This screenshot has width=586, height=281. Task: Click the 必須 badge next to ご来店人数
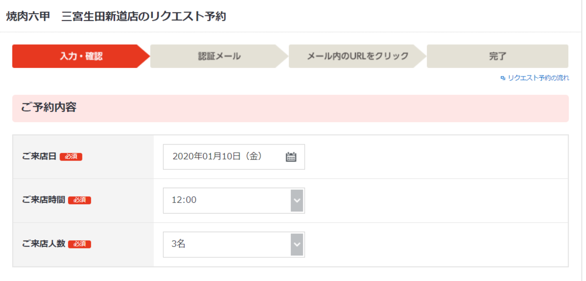click(x=80, y=244)
